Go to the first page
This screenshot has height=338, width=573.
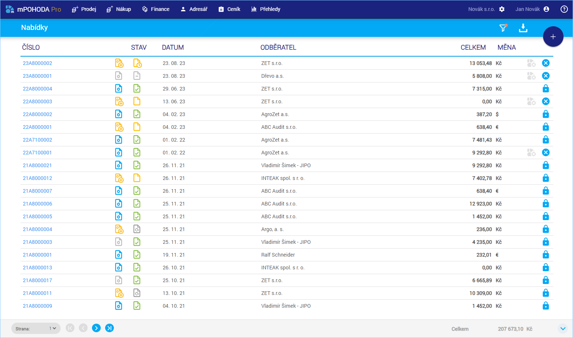point(70,328)
